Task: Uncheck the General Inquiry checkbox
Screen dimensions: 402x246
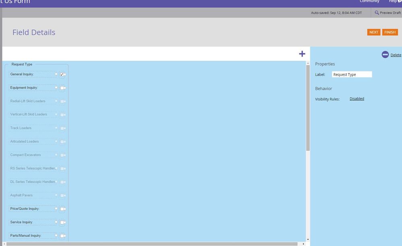Action: [62, 74]
